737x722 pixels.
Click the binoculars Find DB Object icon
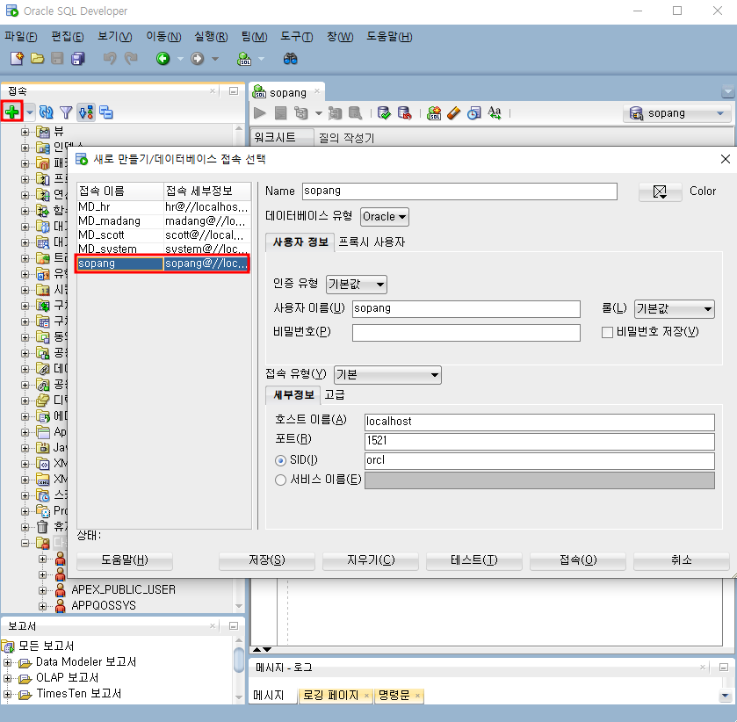point(291,59)
